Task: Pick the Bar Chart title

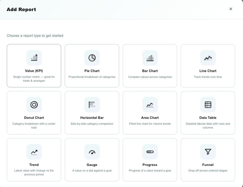Action: (150, 71)
